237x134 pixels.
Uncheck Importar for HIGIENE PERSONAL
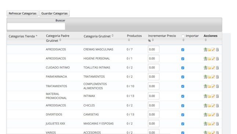(x=183, y=59)
